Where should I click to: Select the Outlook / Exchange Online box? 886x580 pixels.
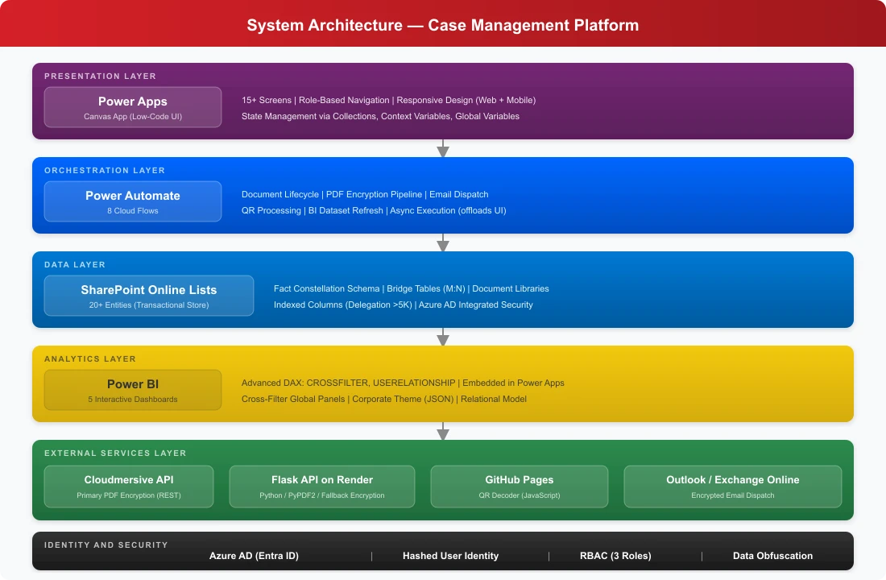(x=732, y=487)
